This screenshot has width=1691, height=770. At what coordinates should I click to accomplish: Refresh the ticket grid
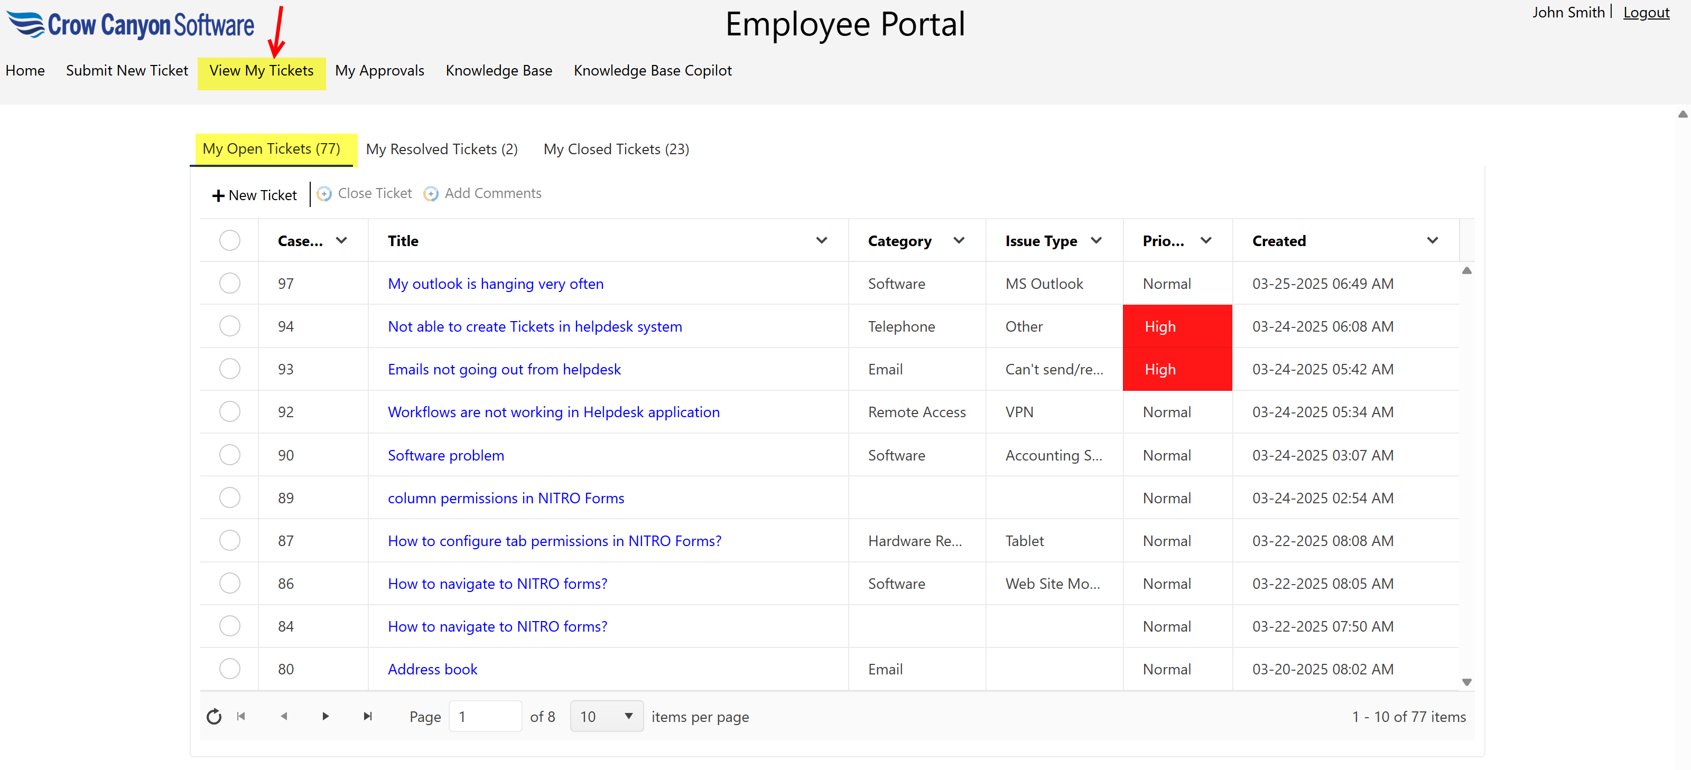pyautogui.click(x=214, y=716)
